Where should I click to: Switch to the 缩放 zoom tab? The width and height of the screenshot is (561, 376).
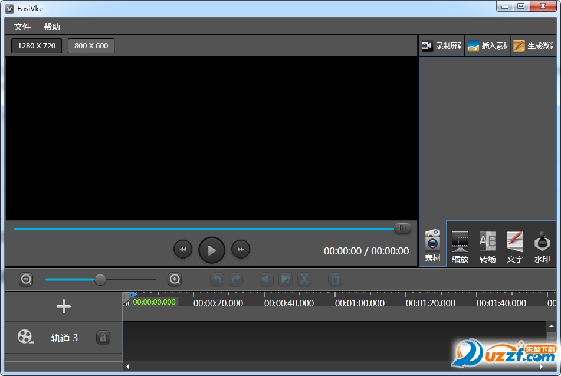tap(460, 247)
